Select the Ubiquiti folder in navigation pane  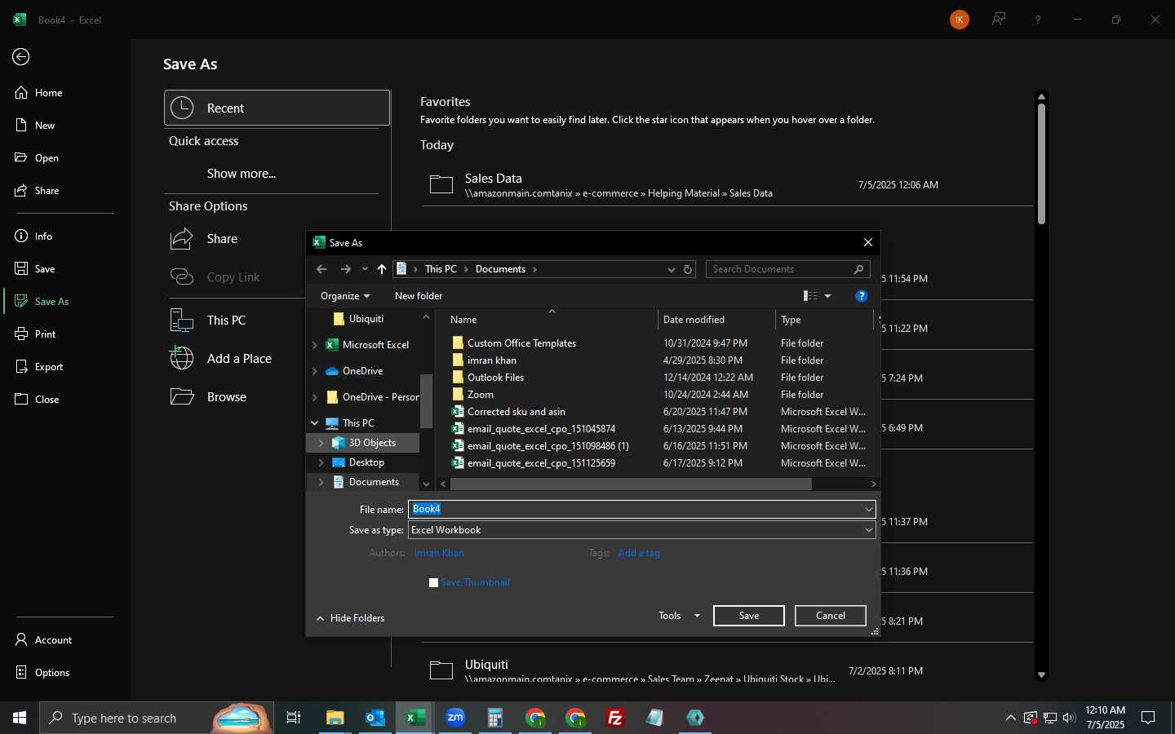[x=366, y=319]
